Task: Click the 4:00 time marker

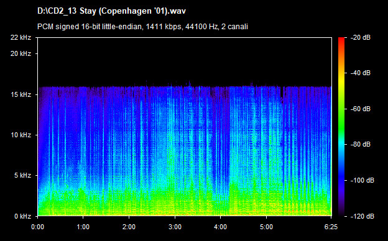Action: click(221, 227)
